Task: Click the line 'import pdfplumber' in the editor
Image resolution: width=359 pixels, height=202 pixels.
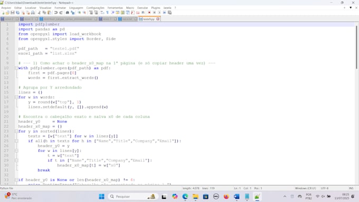Action: 39,24
